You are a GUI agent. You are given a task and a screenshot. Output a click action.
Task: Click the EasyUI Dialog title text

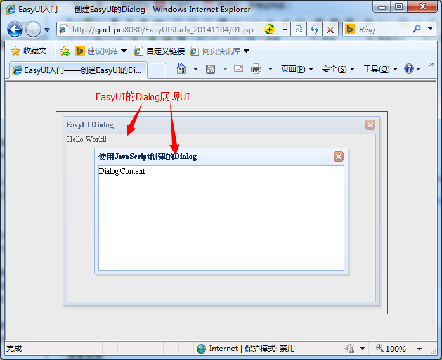point(90,125)
